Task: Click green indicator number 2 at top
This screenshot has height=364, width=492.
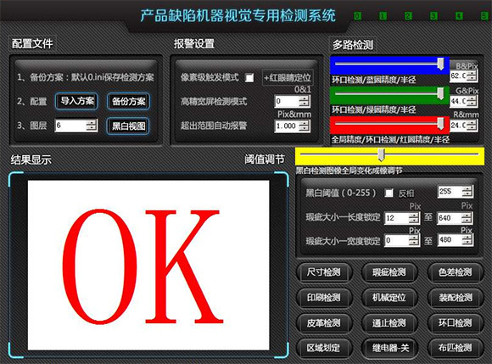Action: pos(408,15)
